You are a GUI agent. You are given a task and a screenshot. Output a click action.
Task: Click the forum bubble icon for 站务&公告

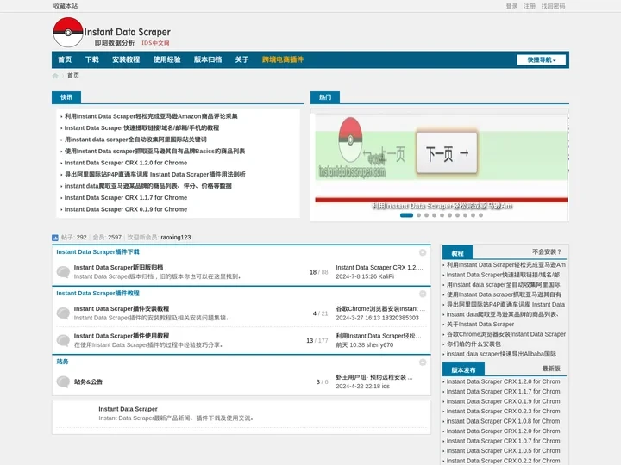coord(63,381)
